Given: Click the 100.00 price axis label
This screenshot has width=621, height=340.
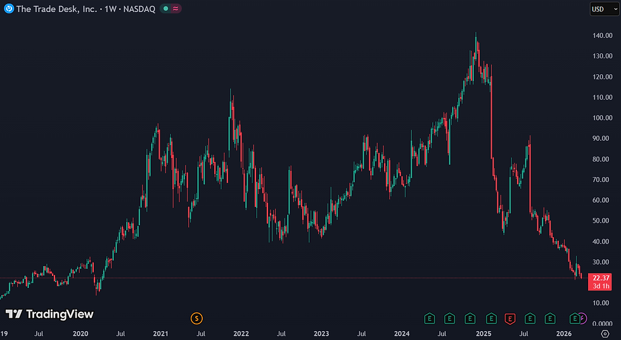Looking at the screenshot, I should click(603, 118).
